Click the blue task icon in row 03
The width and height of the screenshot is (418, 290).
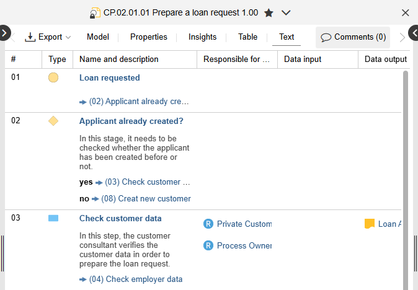tap(53, 218)
